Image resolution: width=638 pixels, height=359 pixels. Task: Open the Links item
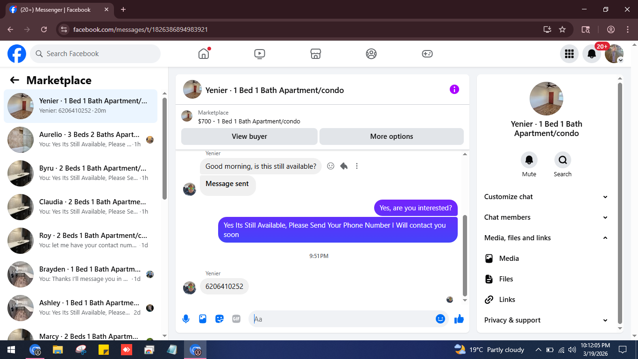coord(546,300)
